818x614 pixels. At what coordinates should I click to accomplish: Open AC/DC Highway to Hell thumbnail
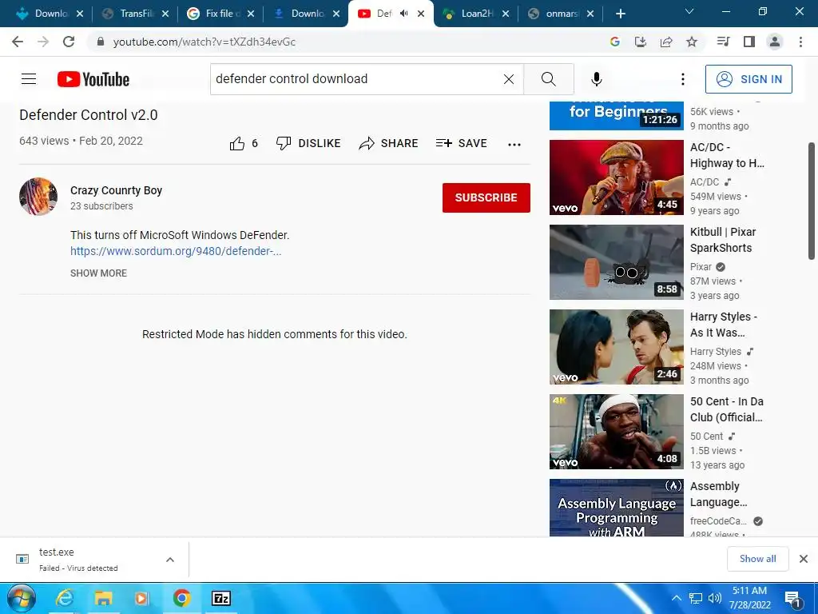[616, 177]
